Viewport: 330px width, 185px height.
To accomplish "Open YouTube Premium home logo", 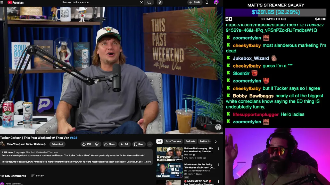I will pos(15,2).
